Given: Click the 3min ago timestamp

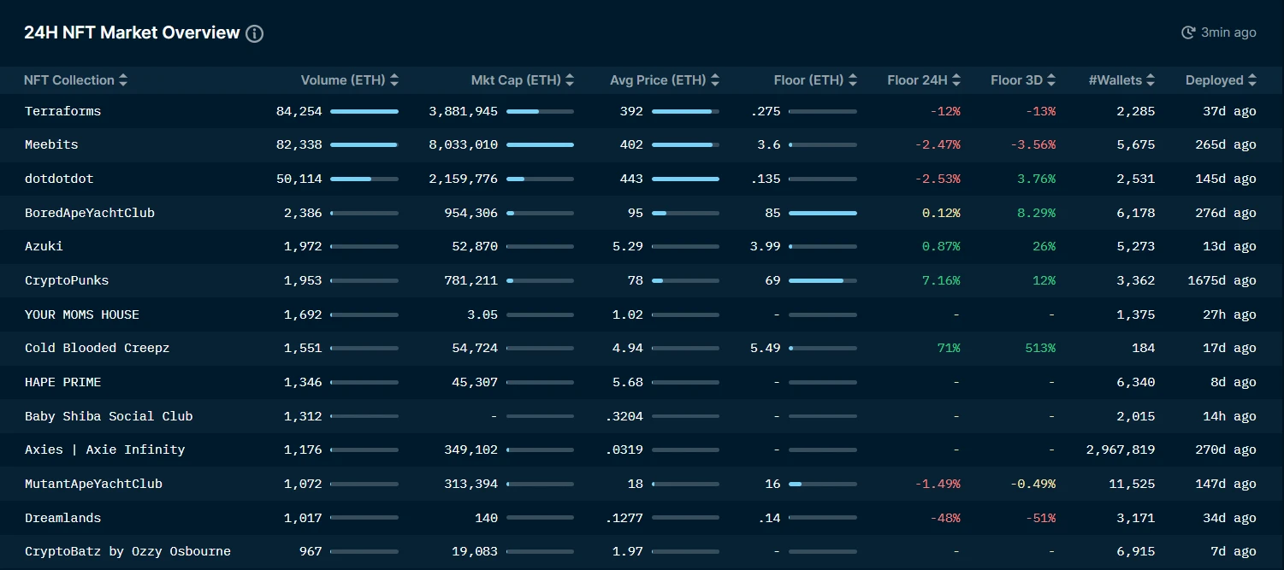Looking at the screenshot, I should point(1228,32).
